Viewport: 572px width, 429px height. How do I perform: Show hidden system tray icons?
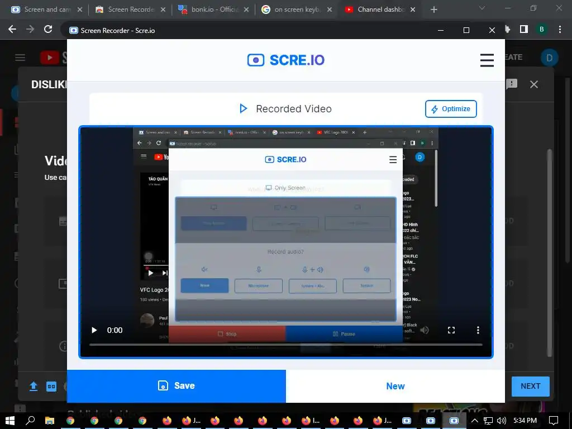474,421
